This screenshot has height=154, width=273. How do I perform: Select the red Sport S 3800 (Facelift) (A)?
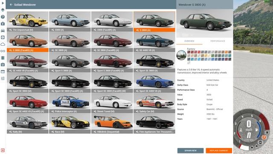(112, 62)
